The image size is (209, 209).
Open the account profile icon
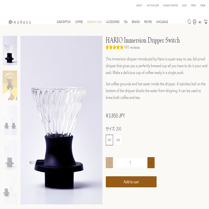[x=194, y=22]
